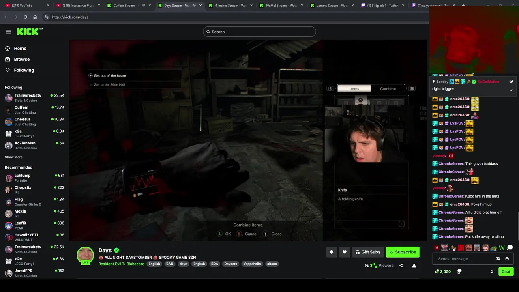Click the Days streamer avatar
This screenshot has width=519, height=292.
[86, 255]
